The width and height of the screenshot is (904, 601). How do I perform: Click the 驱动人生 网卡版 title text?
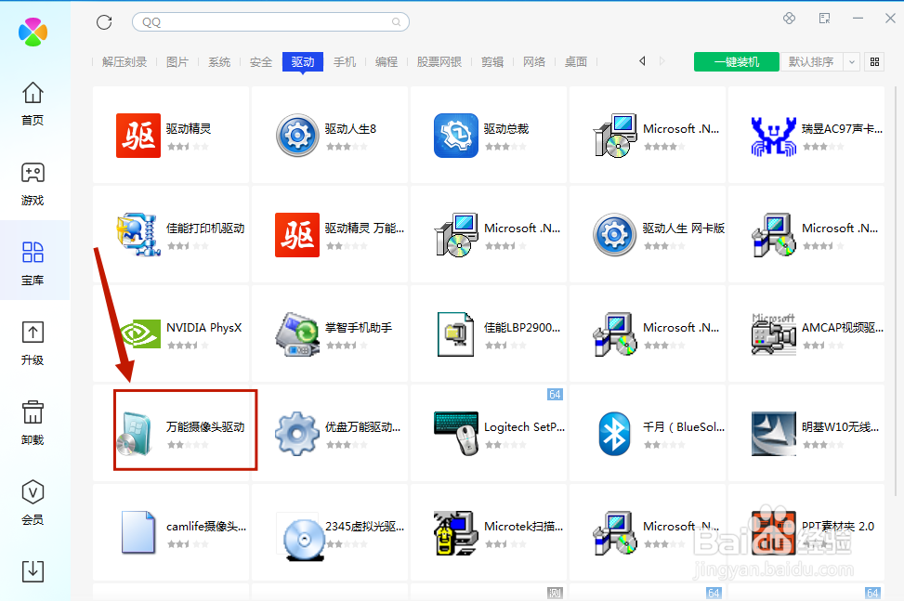(x=684, y=229)
